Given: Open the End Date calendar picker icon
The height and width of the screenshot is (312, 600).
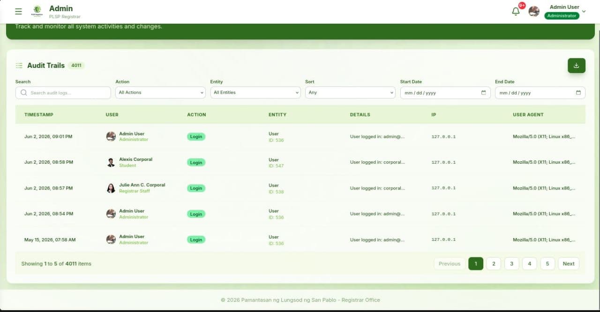Looking at the screenshot, I should pos(578,93).
